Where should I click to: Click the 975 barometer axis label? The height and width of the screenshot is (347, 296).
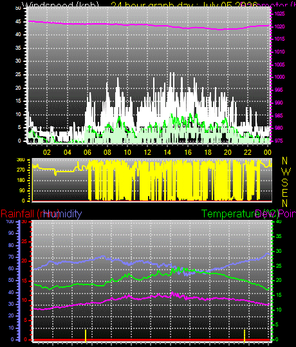click(279, 141)
